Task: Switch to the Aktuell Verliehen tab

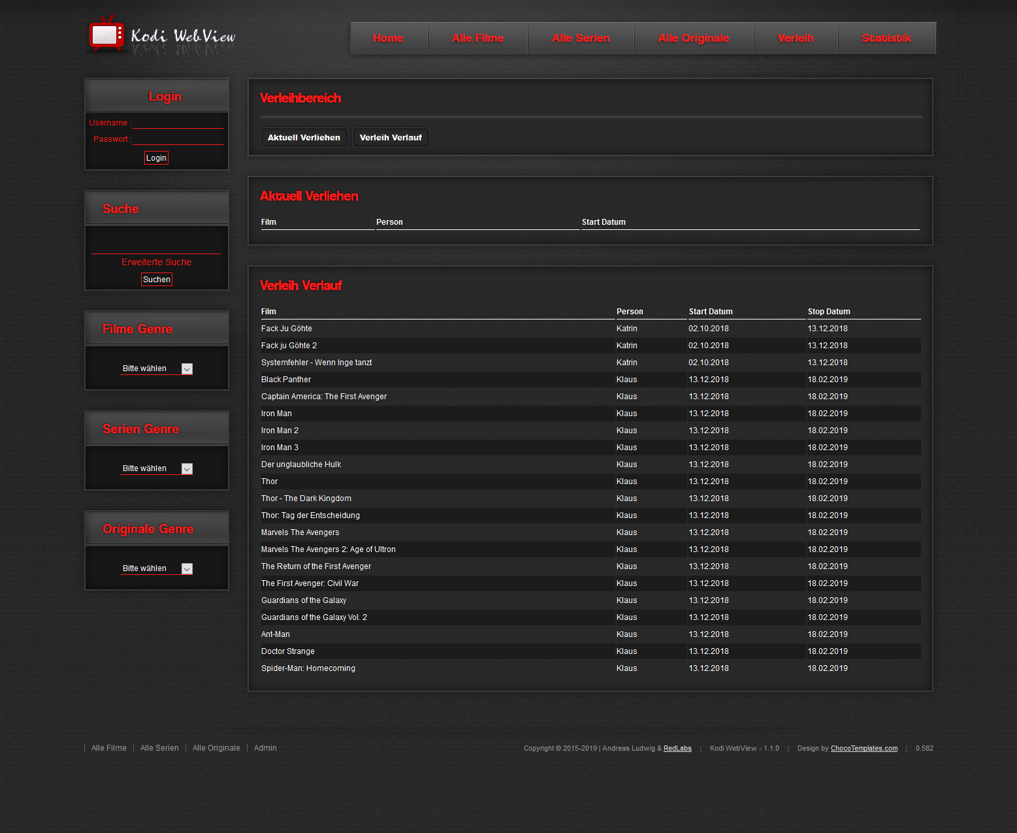Action: coord(304,138)
